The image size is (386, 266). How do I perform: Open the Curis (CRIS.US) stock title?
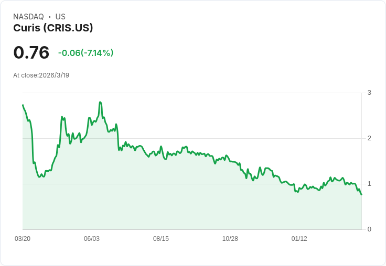53,28
